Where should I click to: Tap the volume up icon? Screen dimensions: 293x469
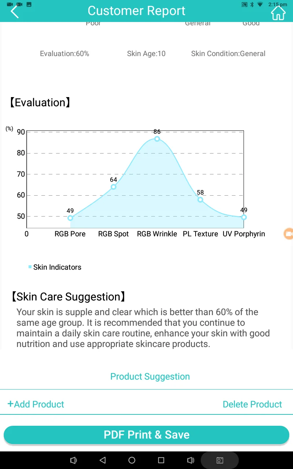[x=190, y=460]
